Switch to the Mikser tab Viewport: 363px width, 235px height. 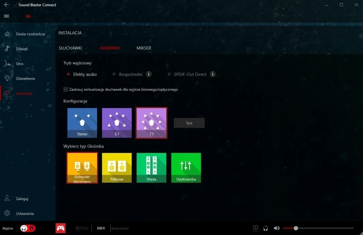click(x=144, y=48)
